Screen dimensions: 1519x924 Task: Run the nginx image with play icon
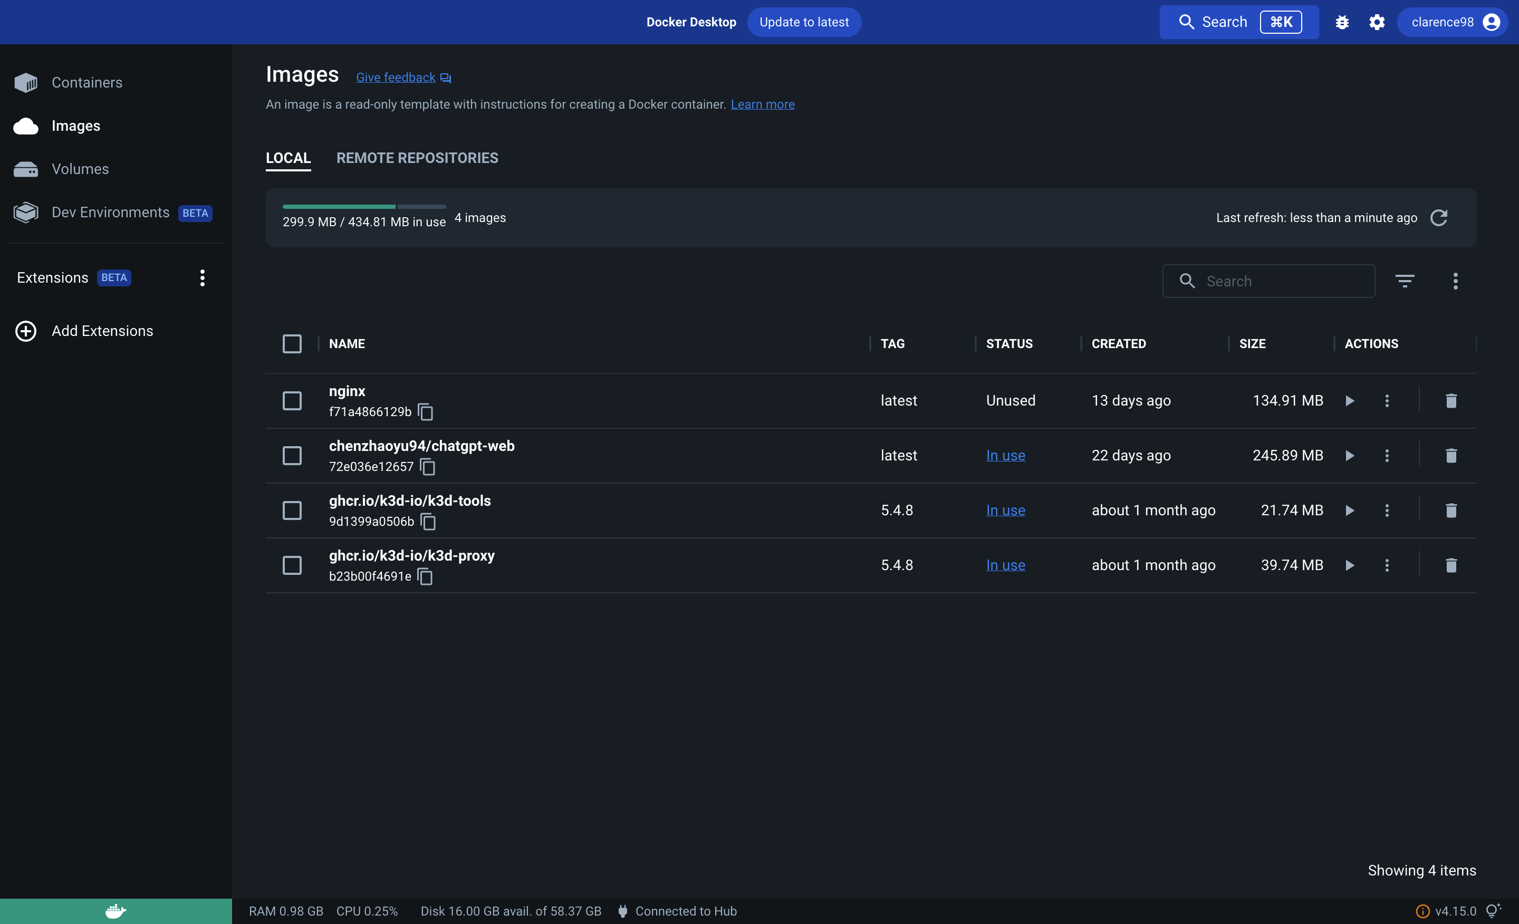[x=1350, y=401]
